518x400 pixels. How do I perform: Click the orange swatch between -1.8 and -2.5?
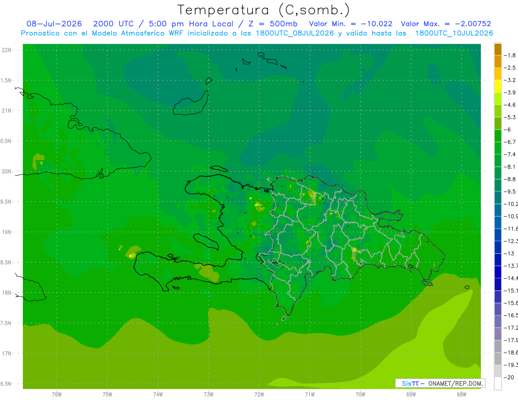[498, 62]
